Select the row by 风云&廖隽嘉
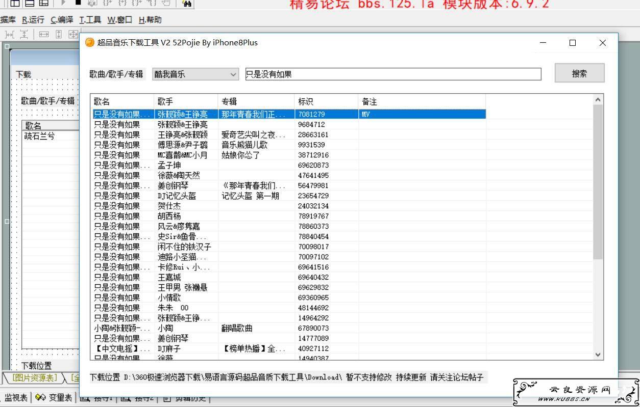 [x=289, y=226]
